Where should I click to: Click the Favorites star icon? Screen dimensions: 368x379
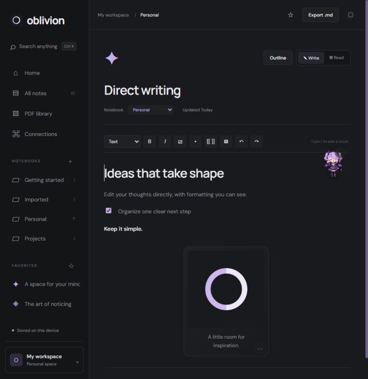pyautogui.click(x=71, y=266)
